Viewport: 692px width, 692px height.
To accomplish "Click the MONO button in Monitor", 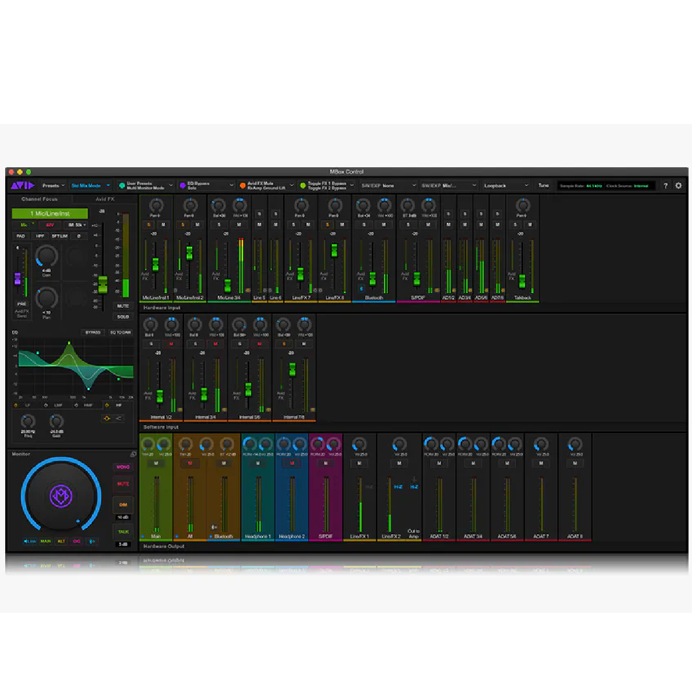I will click(x=123, y=467).
